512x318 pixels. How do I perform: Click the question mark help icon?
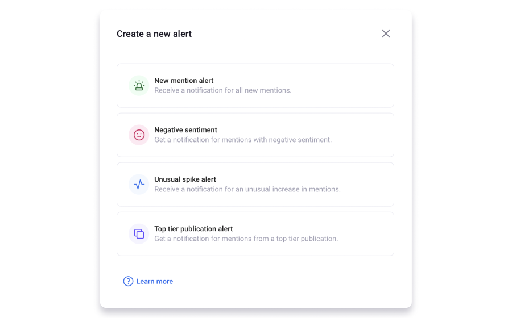pos(128,281)
